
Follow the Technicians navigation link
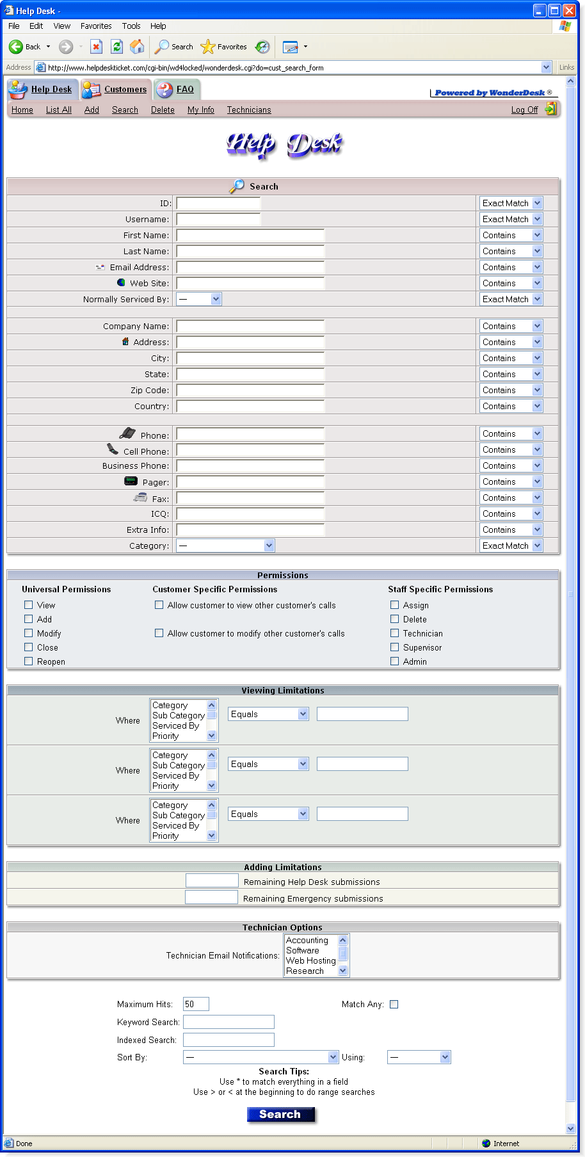(x=249, y=109)
